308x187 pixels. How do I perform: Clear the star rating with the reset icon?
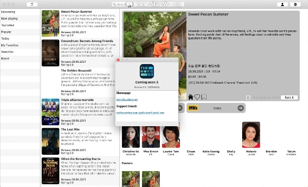248,97
